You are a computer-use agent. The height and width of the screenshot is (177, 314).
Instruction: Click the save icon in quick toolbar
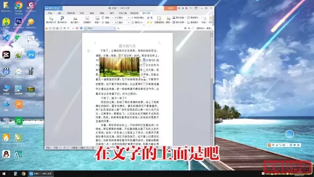[x=50, y=28]
